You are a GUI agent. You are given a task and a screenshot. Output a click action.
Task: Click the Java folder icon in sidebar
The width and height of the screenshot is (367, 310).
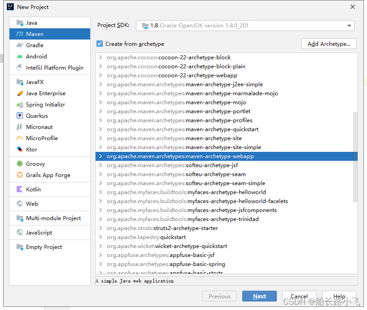[x=20, y=23]
